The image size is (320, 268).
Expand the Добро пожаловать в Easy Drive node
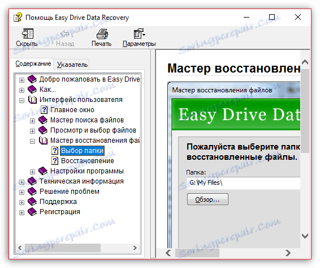tap(21, 80)
